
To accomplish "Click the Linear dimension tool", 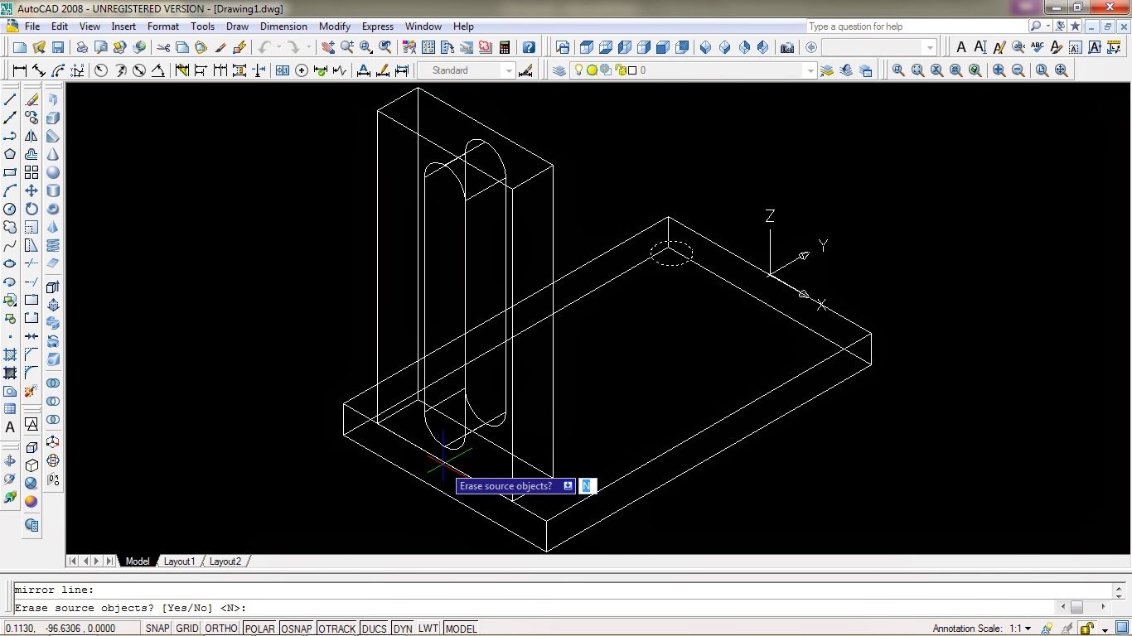I will click(19, 70).
